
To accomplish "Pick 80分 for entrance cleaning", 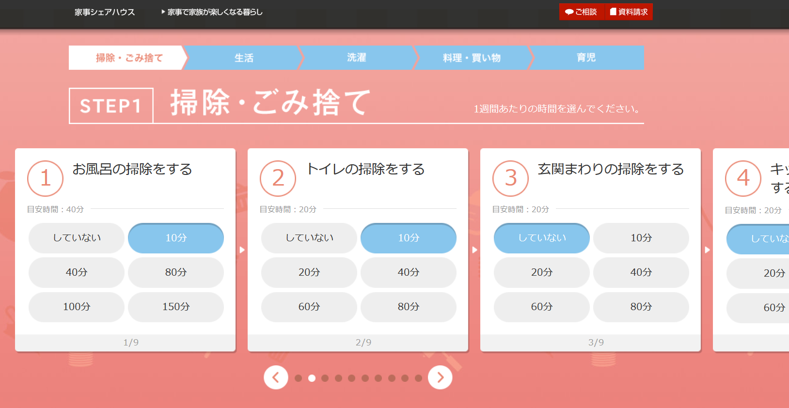I will [x=641, y=307].
